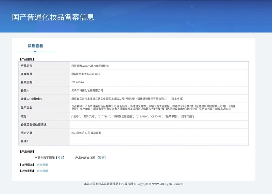272x194 pixels.
Task: Open the 预览 link for 产品包装平面图
Action: (x=61, y=158)
